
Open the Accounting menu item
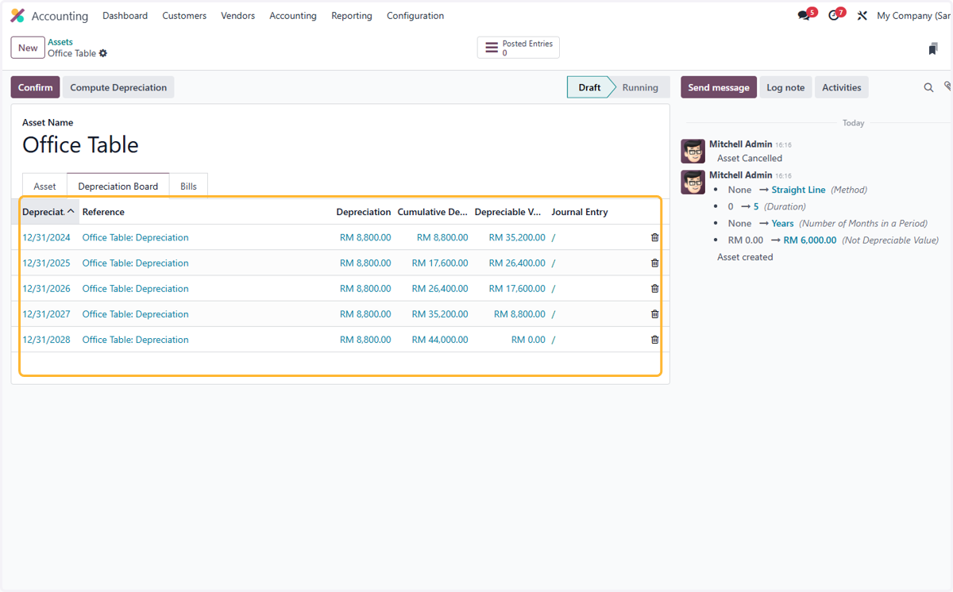[293, 16]
